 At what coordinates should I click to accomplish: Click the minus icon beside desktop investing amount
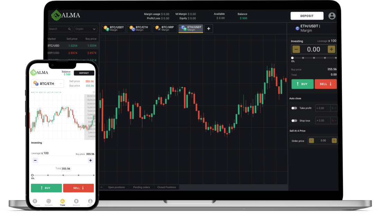click(x=296, y=50)
